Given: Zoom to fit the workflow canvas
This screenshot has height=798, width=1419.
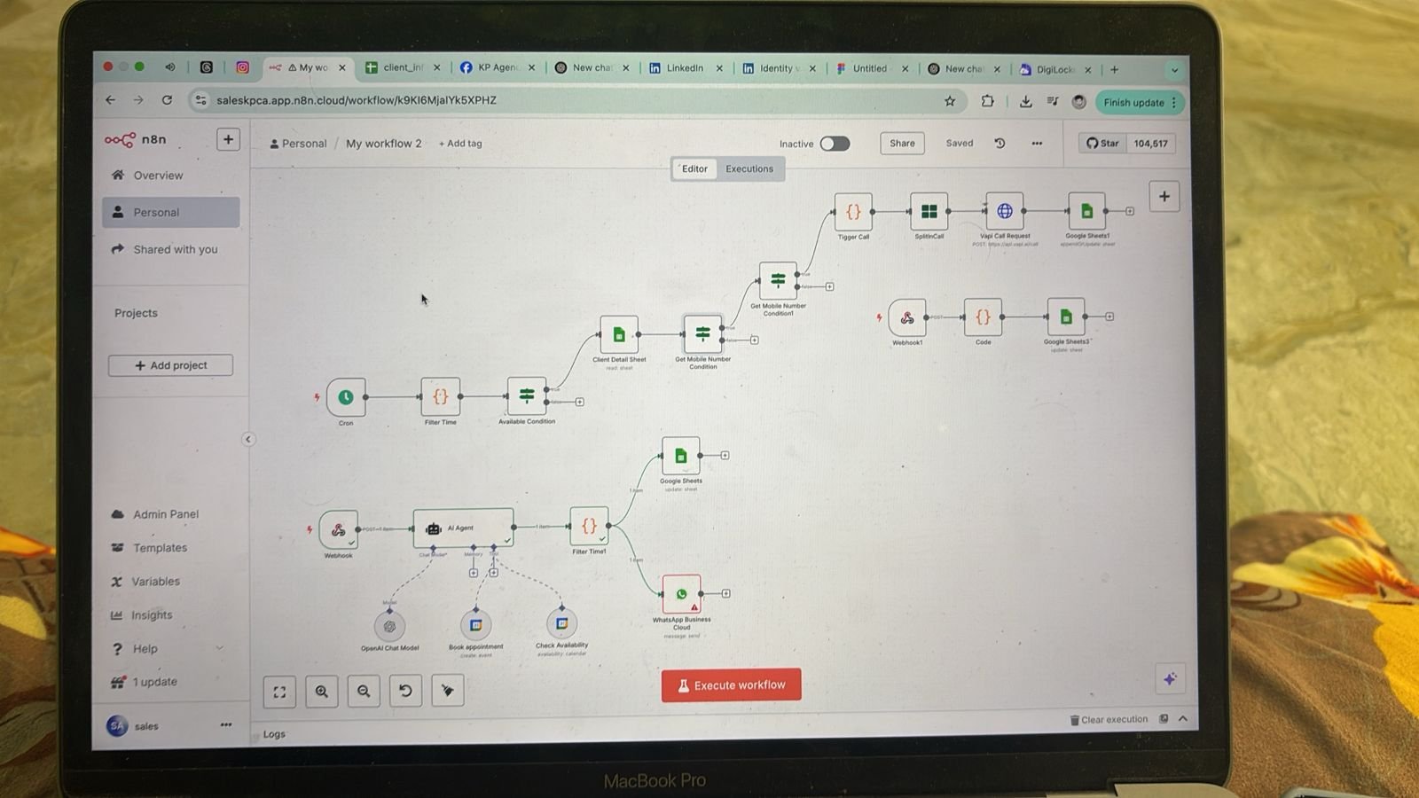Looking at the screenshot, I should point(279,692).
